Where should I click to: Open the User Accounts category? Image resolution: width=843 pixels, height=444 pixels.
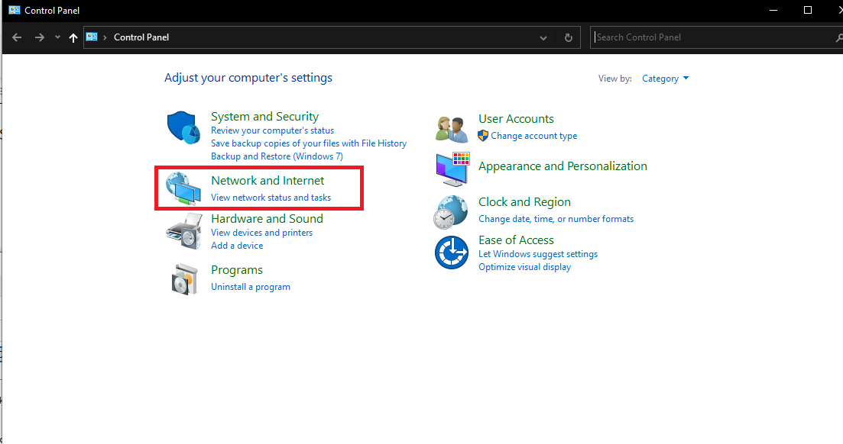(x=516, y=119)
